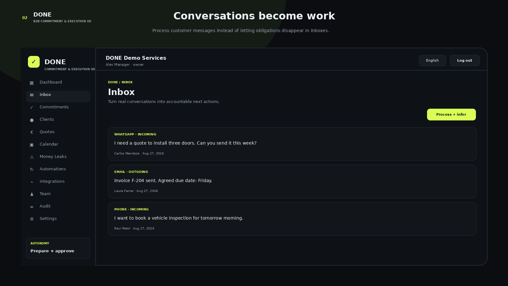Switch language using the English button

tap(432, 60)
